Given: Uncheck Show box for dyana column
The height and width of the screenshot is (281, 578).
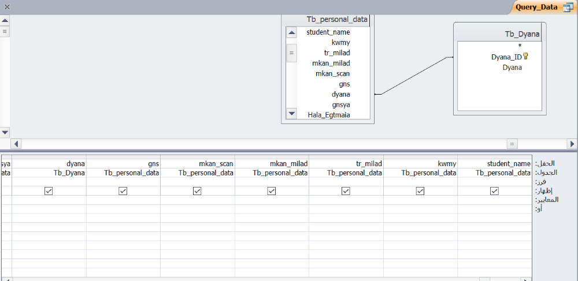Looking at the screenshot, I should 49,191.
